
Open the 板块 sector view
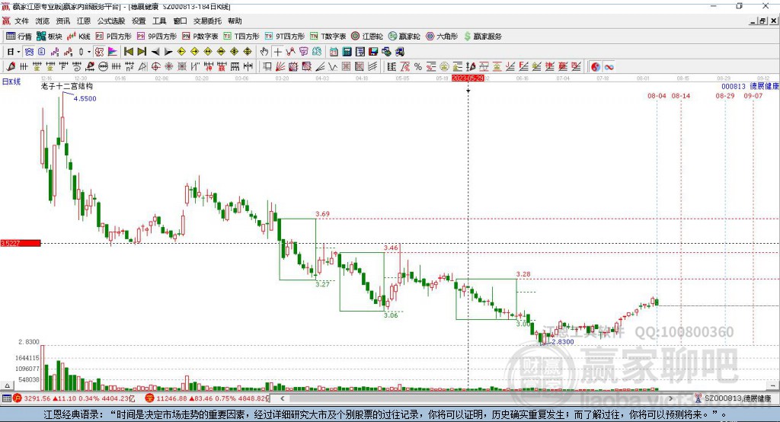(x=50, y=37)
